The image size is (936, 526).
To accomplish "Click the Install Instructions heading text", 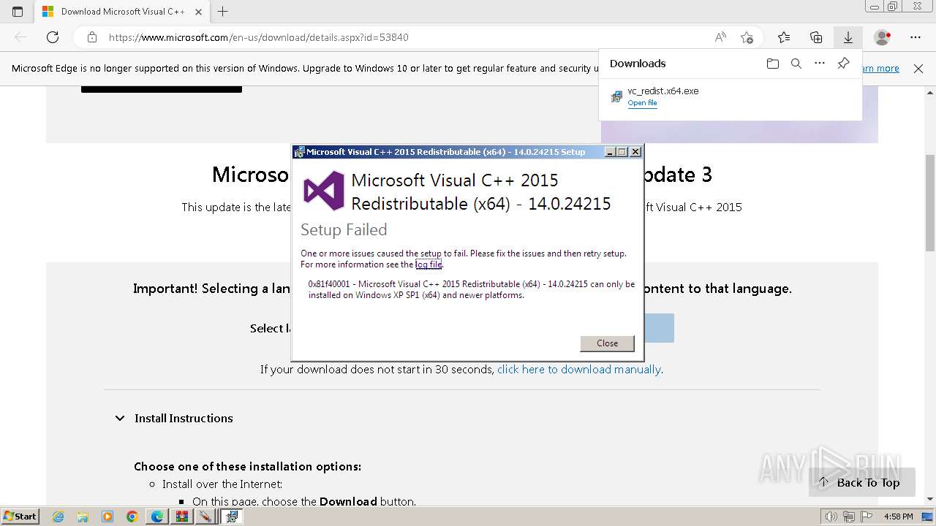I will (184, 419).
